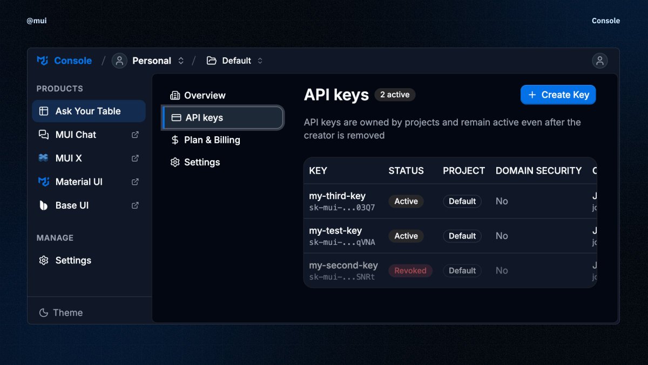Click the 2 active count badge
Viewport: 648px width, 365px height.
point(395,95)
